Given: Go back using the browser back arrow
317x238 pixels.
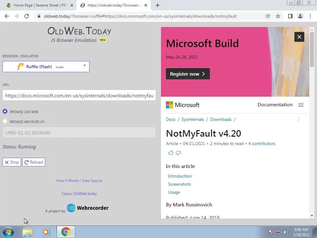Looking at the screenshot, I should pos(7,16).
